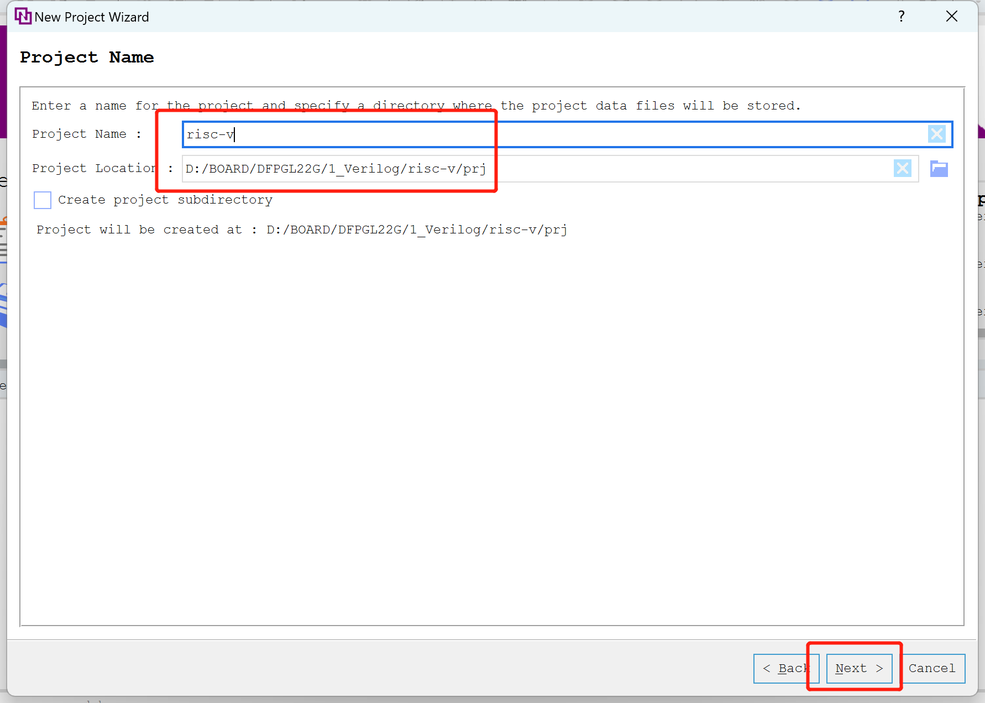Click the blank area below the created-at path
Viewport: 985px width, 703px height.
pos(492,431)
